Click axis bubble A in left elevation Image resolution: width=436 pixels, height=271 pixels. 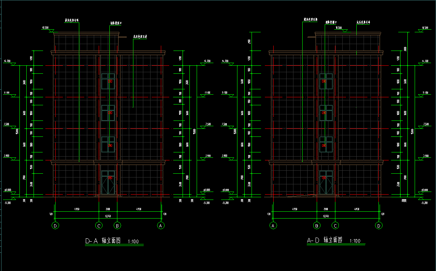click(161, 226)
